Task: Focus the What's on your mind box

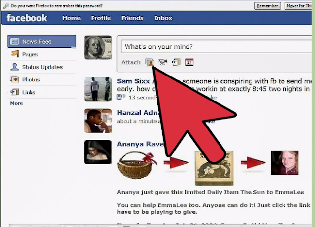Action: (216, 47)
